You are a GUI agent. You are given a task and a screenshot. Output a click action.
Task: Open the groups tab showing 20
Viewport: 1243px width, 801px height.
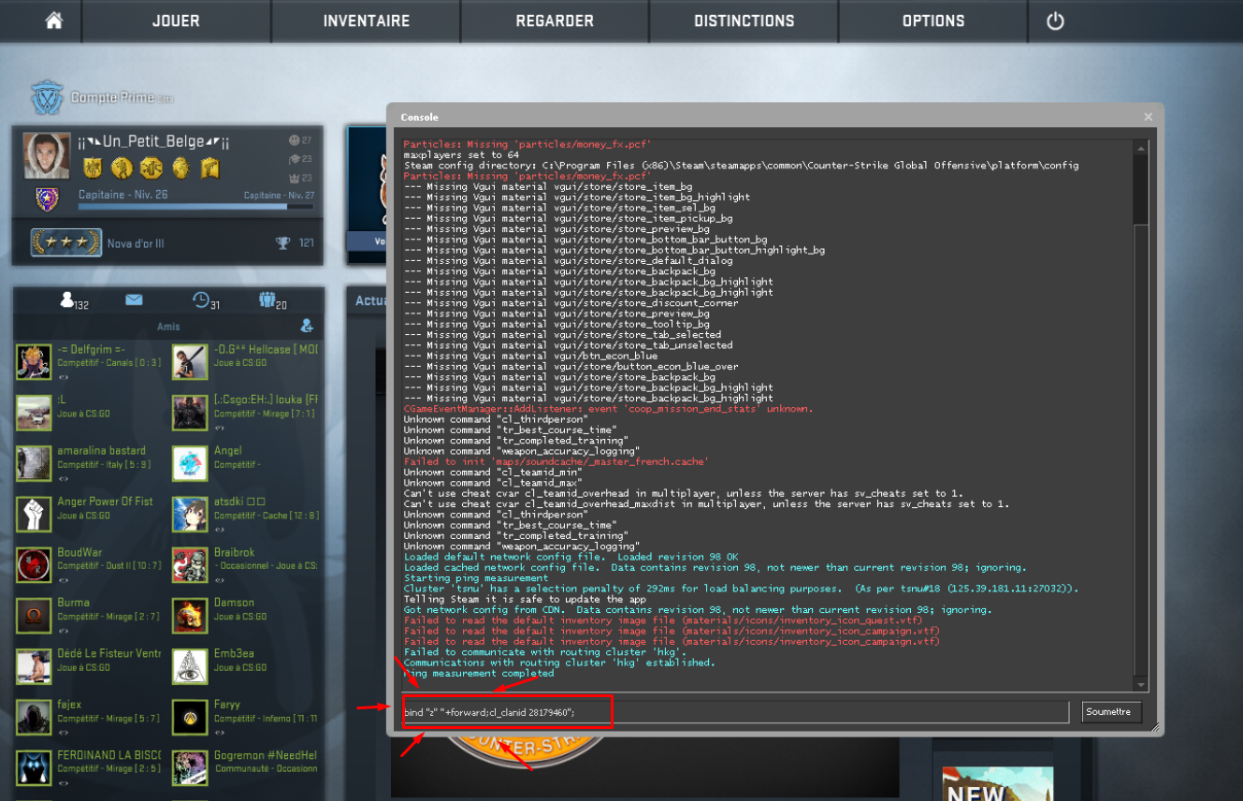point(273,300)
